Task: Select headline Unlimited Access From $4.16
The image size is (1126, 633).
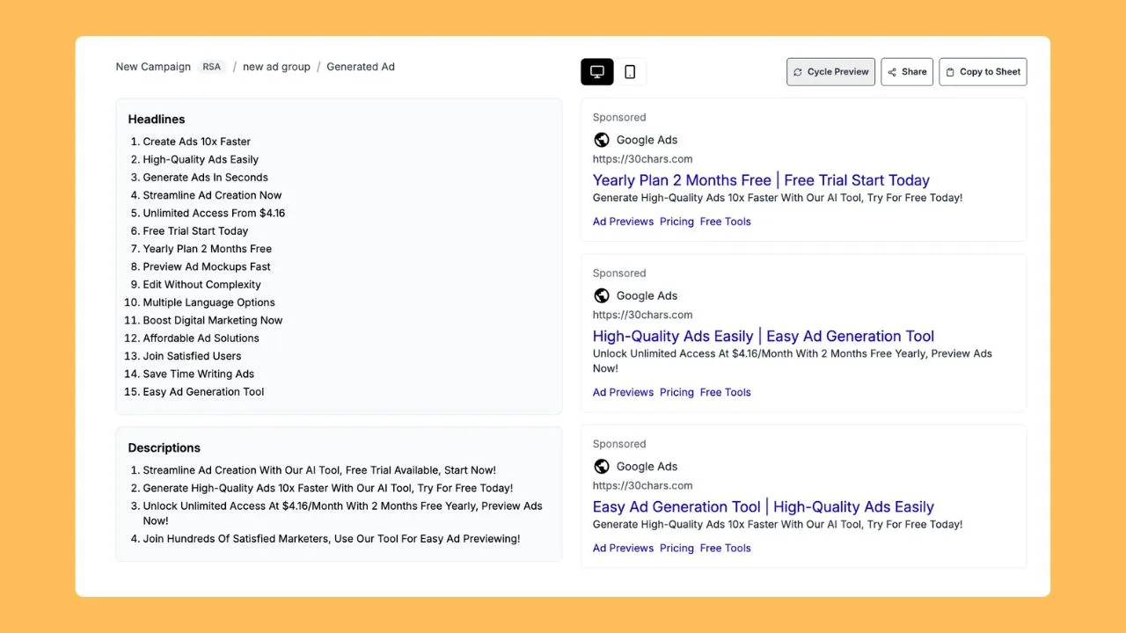Action: pyautogui.click(x=214, y=213)
